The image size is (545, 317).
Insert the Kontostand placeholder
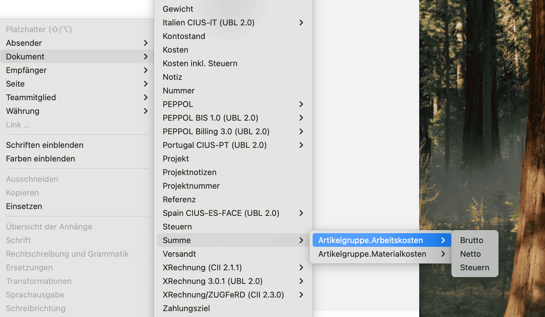click(x=233, y=36)
